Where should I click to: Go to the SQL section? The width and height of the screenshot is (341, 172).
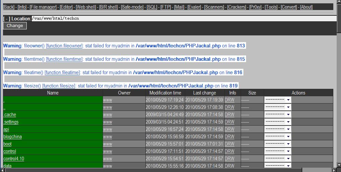152,7
